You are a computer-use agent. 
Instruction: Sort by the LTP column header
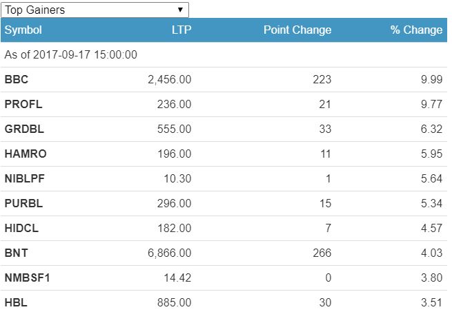point(181,30)
